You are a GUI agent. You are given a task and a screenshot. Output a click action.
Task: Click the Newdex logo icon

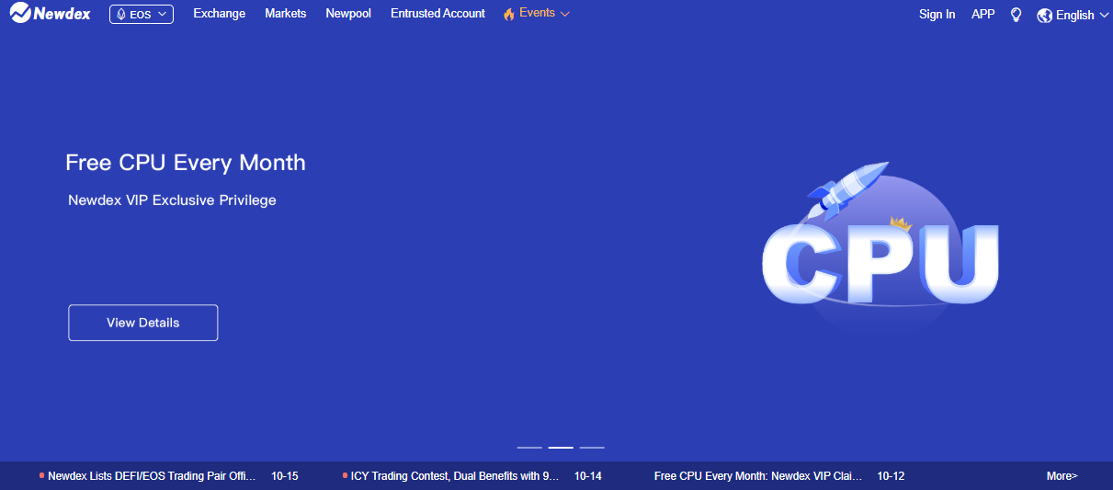20,14
